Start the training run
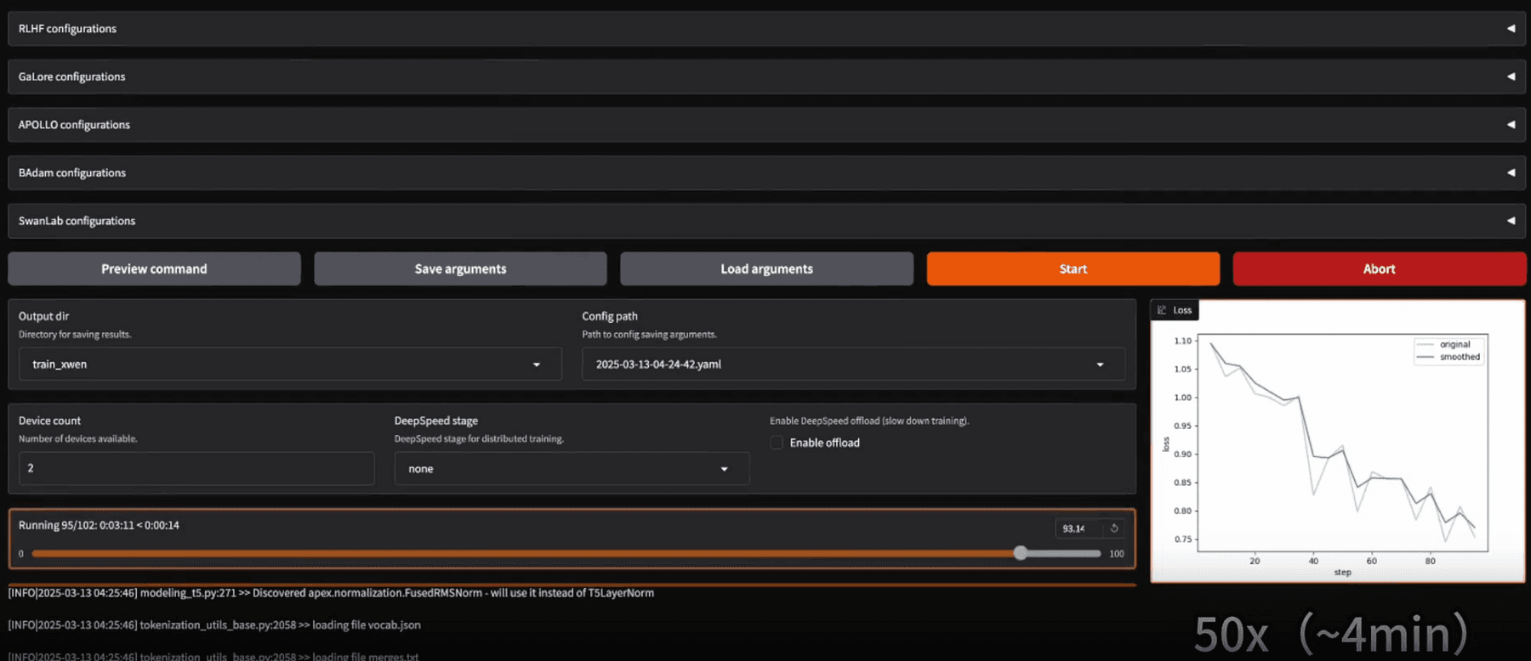Screen dimensions: 1531x661 coord(1073,268)
